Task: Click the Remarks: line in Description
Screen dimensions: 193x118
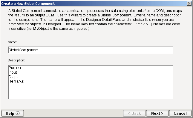Action: click(x=16, y=81)
